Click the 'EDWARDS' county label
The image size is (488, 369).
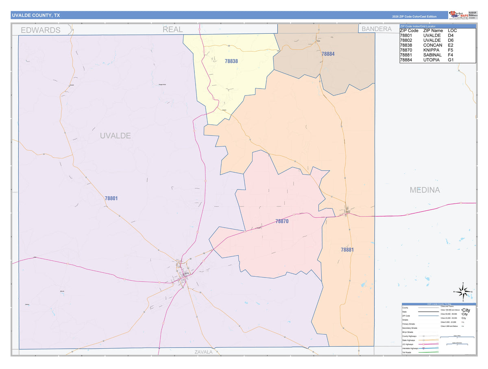pyautogui.click(x=41, y=30)
